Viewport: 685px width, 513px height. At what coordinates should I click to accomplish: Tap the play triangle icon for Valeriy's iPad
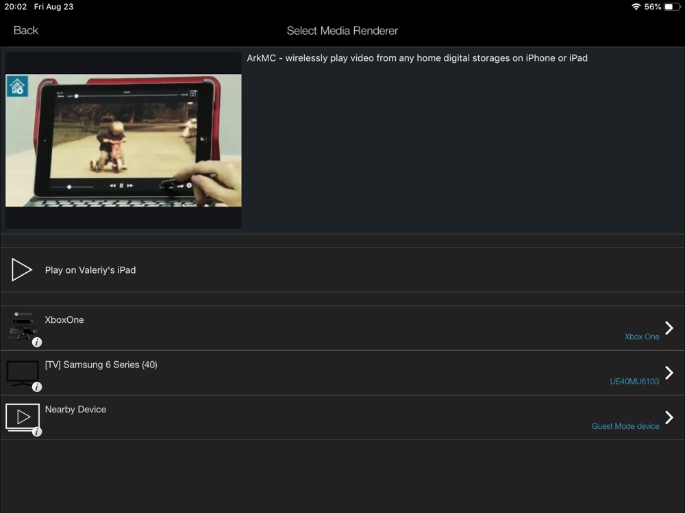[21, 269]
